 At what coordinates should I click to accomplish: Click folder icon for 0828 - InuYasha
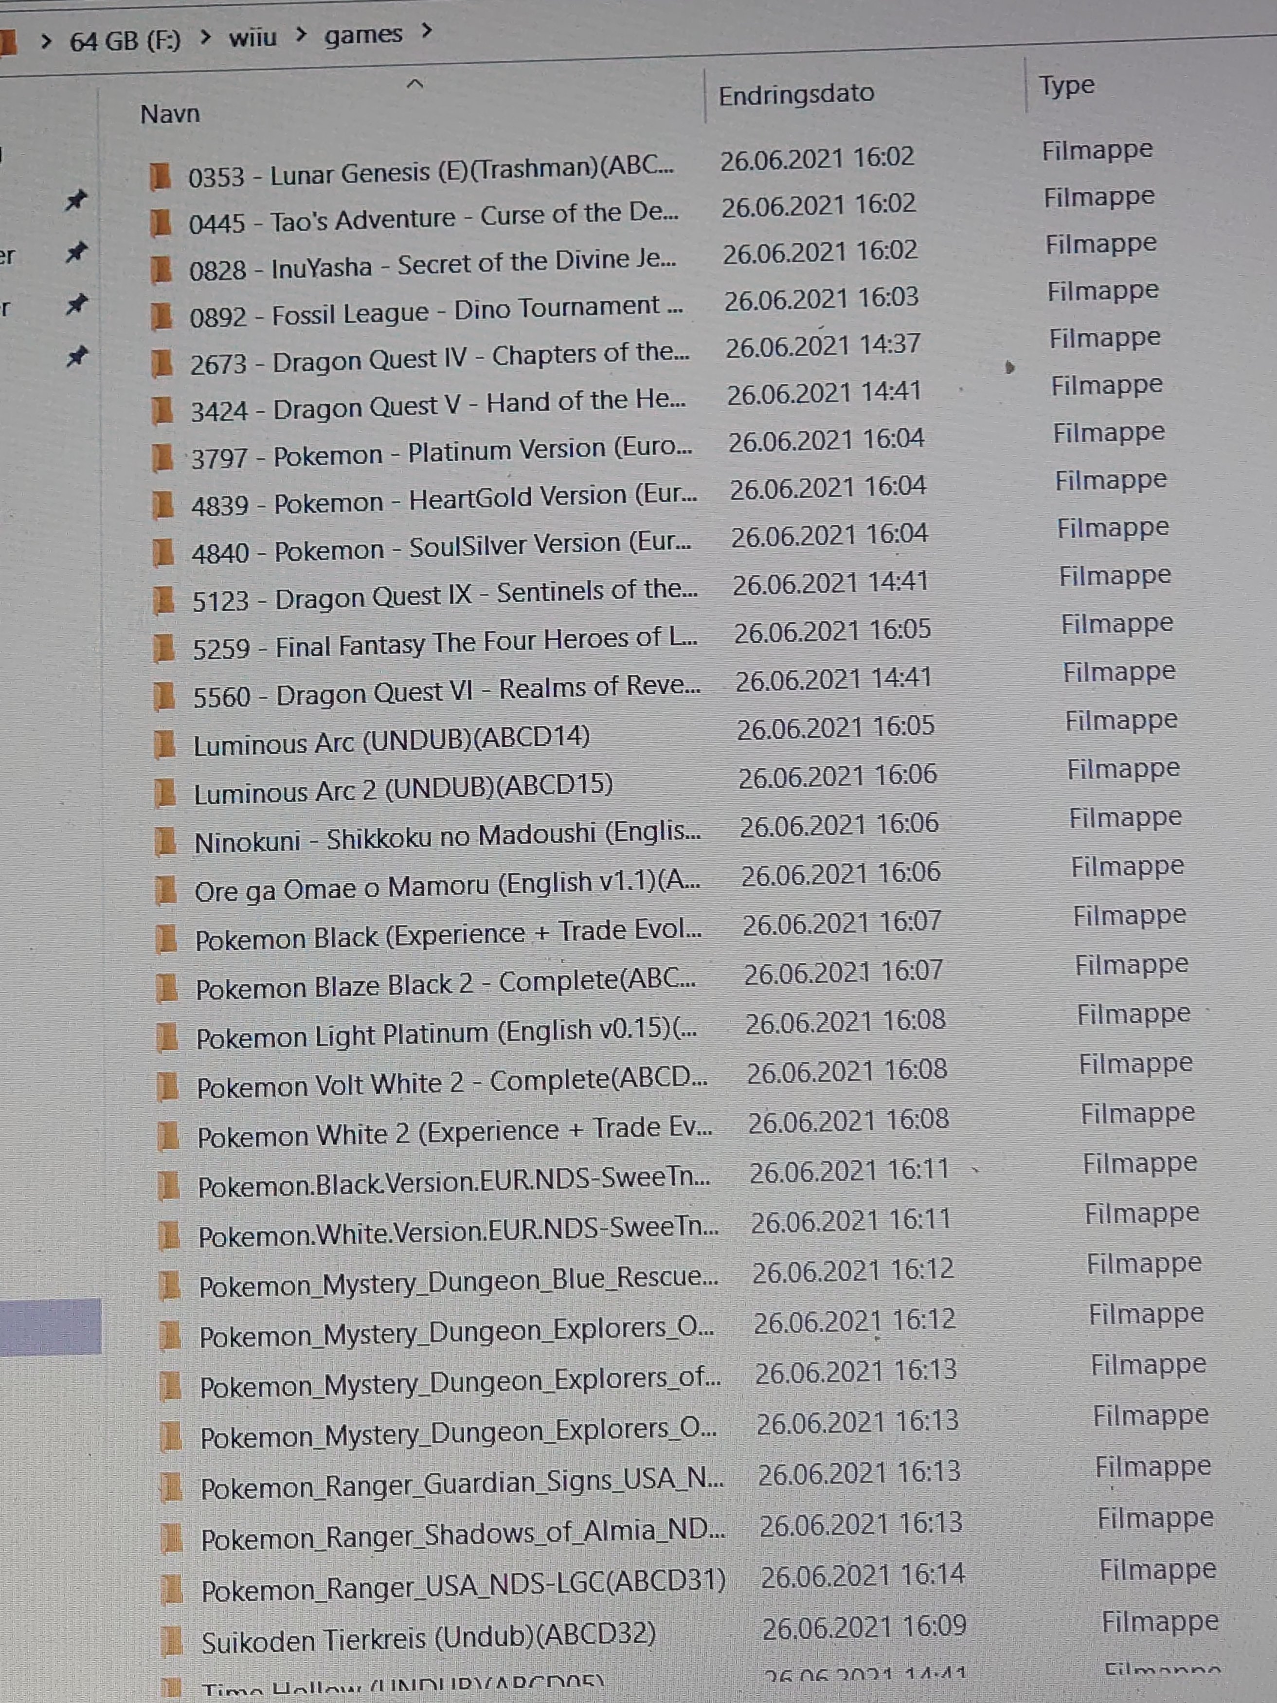click(x=161, y=270)
